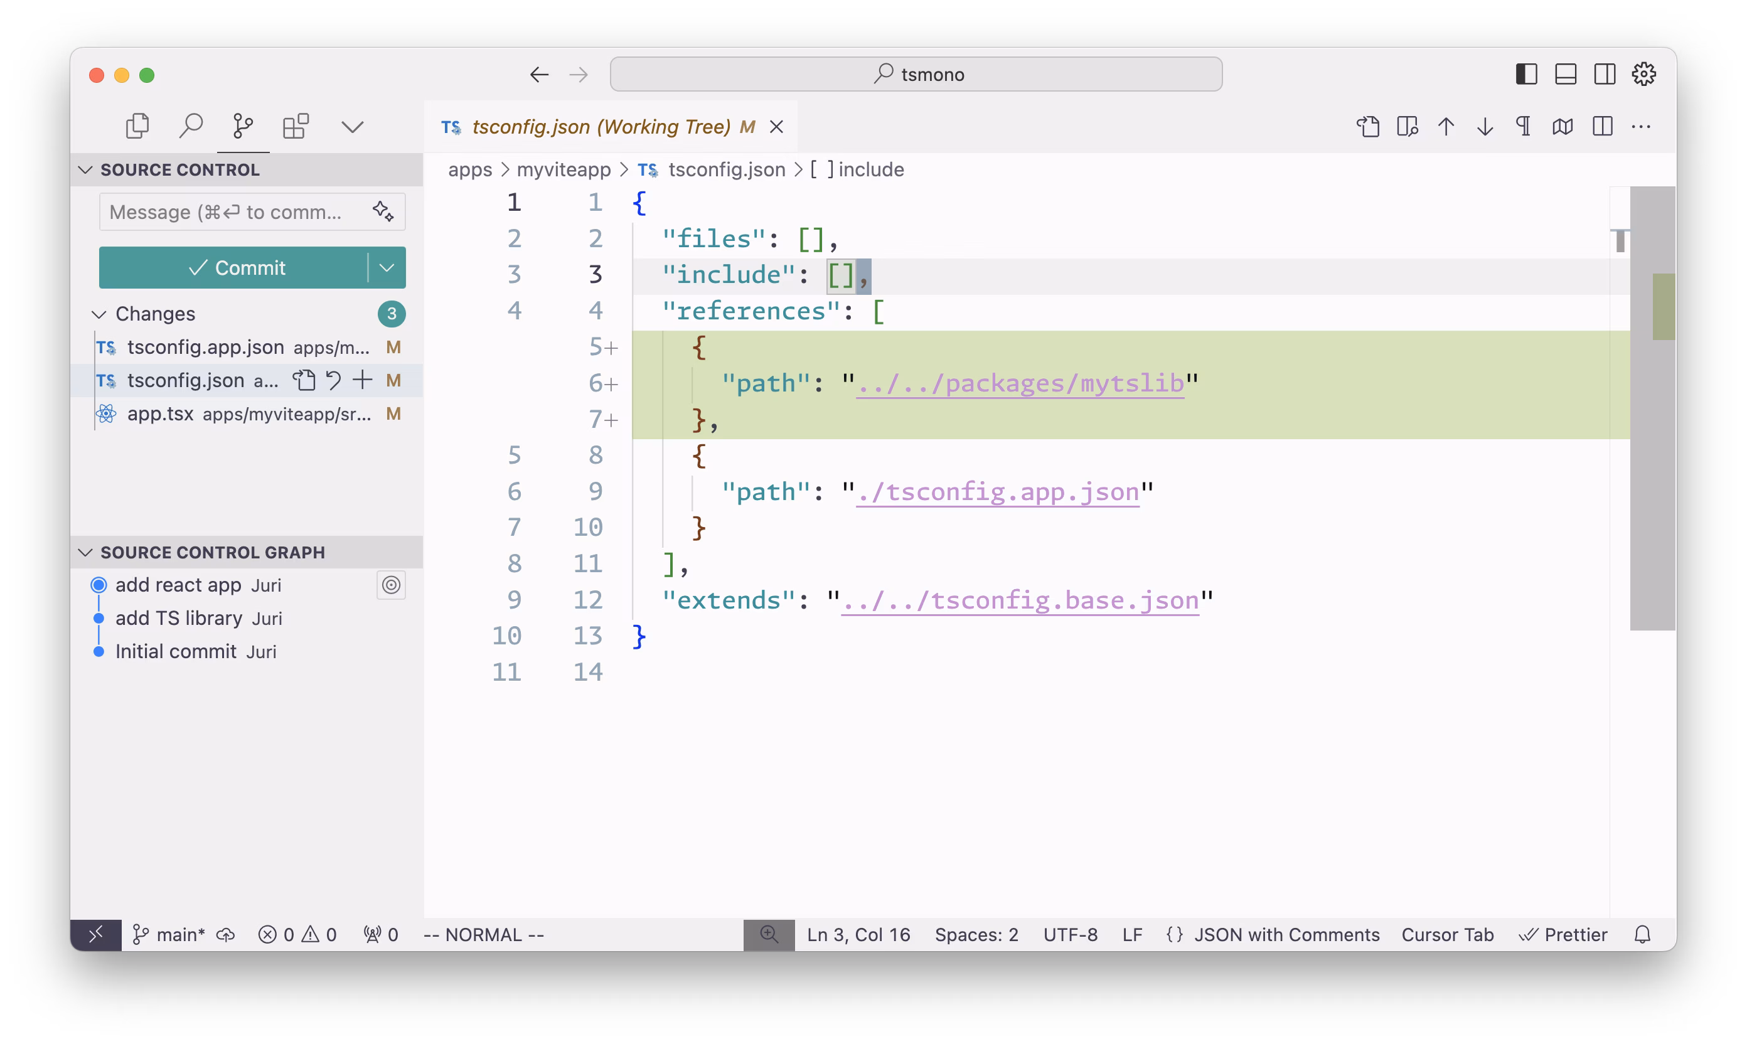Open the ../../packages/mytslib path link
The height and width of the screenshot is (1044, 1747).
click(1020, 383)
